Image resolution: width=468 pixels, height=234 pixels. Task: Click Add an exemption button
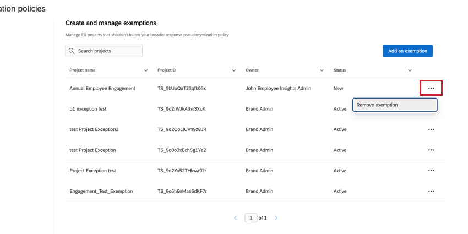407,51
